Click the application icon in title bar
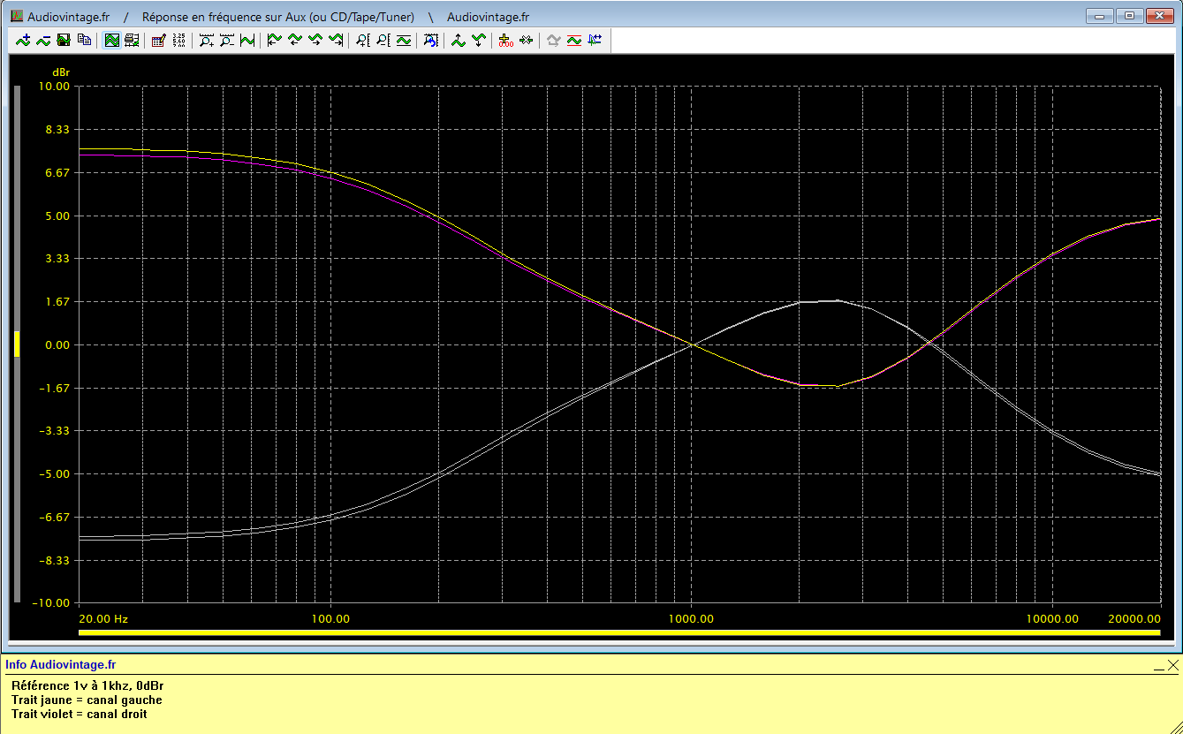Image resolution: width=1183 pixels, height=734 pixels. click(17, 17)
